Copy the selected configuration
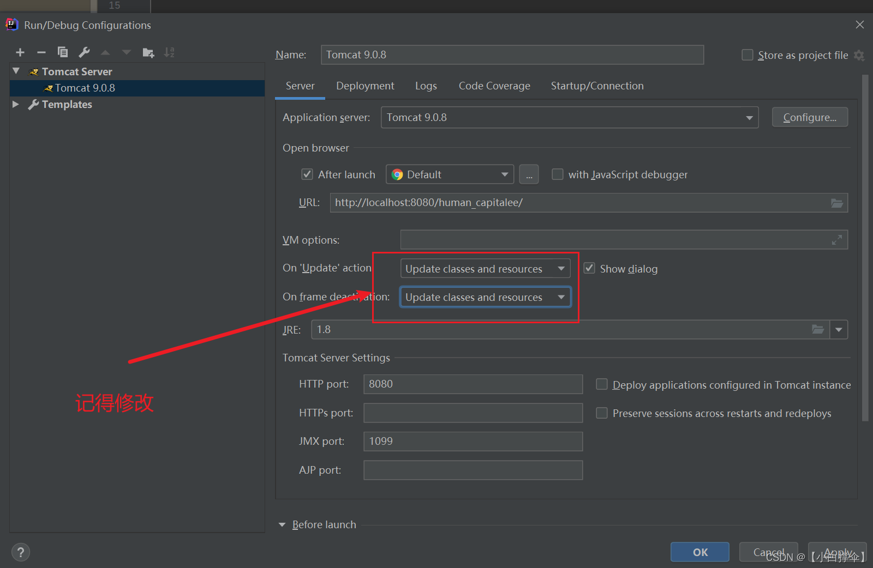This screenshot has height=568, width=873. (x=63, y=52)
